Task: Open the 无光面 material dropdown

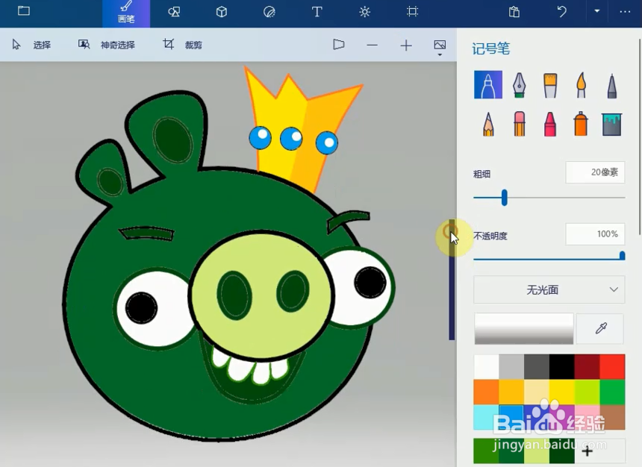Action: pos(549,289)
